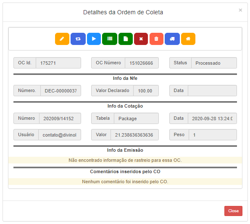Screen dimensions: 250x224
Task: Click the red Close button
Action: (233, 211)
